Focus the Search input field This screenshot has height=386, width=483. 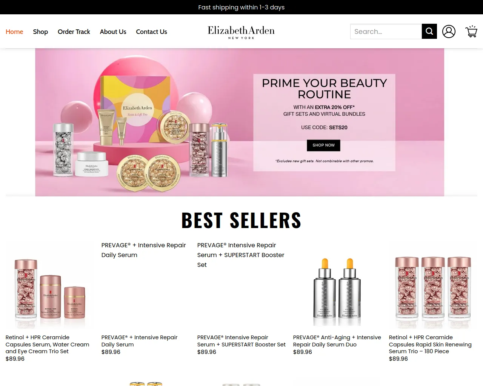point(386,32)
